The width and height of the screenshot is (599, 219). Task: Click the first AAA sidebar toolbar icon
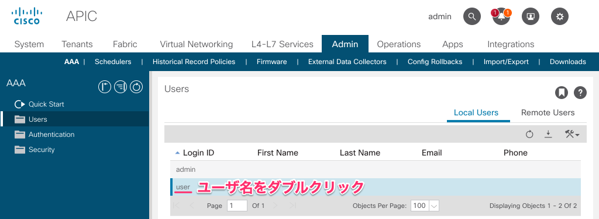[105, 87]
